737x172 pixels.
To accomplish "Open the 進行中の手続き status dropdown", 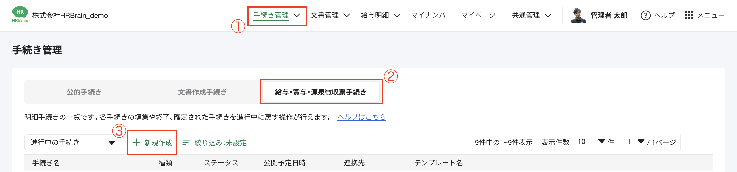I will [x=74, y=142].
